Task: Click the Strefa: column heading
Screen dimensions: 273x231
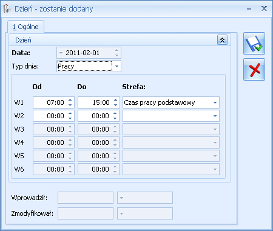Action: [133, 87]
